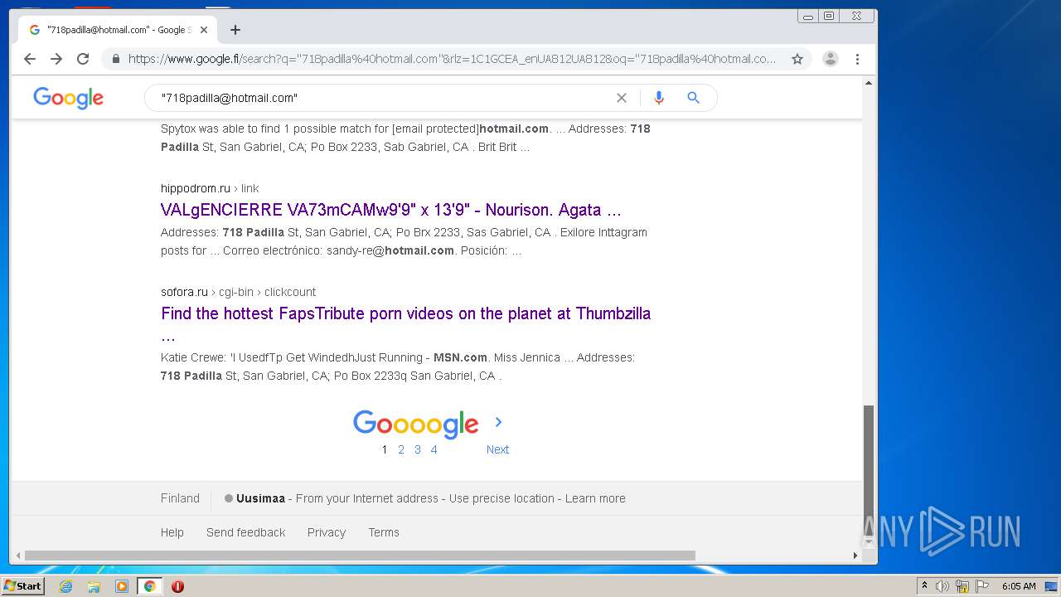Open the Help footer link
1061x597 pixels.
[x=172, y=532]
